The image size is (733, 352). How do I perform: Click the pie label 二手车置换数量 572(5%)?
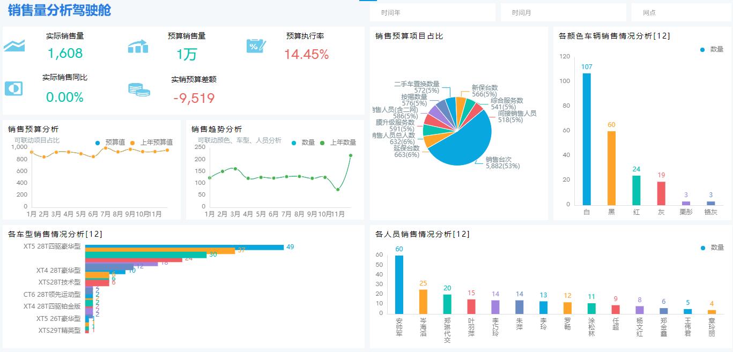pos(417,87)
